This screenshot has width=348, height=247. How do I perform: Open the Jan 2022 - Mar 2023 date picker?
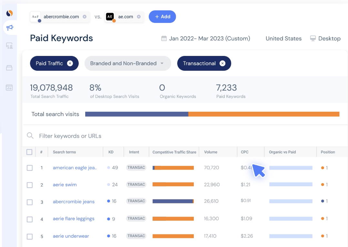tap(210, 38)
